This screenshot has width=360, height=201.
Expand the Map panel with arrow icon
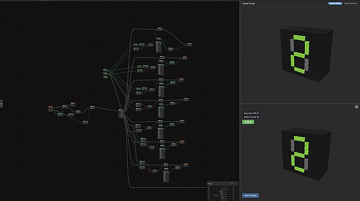pos(232,183)
